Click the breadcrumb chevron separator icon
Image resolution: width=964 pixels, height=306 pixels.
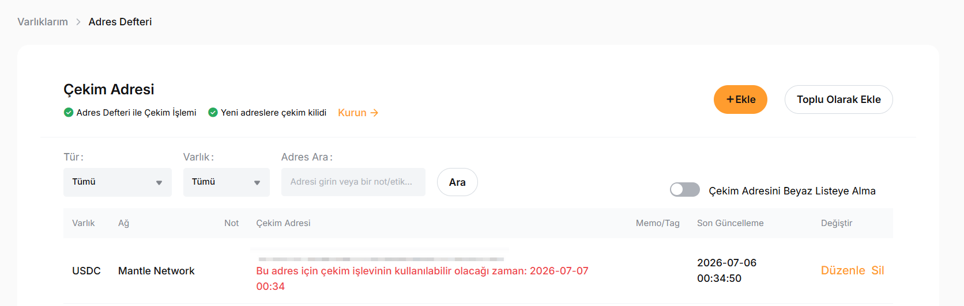pos(78,22)
